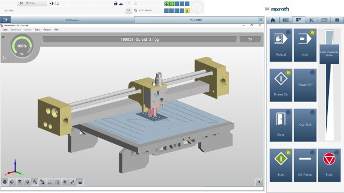The image size is (344, 193).
Task: Select the top view cube icon
Action: [x=20, y=182]
